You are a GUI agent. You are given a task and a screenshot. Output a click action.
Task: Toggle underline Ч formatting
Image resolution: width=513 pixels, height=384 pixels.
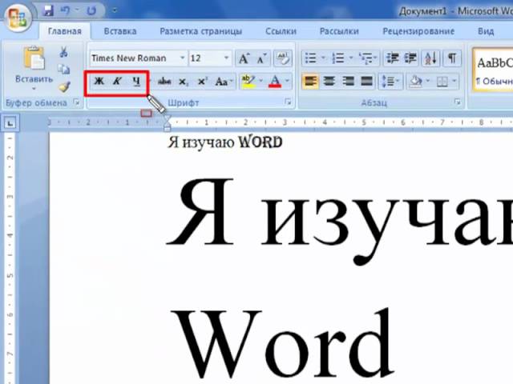[136, 81]
